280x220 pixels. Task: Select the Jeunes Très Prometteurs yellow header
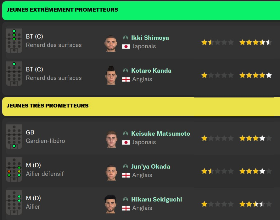point(141,107)
